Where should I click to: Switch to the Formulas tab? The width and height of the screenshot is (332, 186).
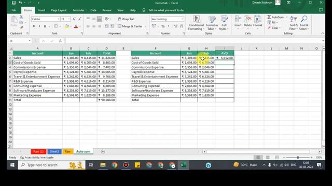78,10
